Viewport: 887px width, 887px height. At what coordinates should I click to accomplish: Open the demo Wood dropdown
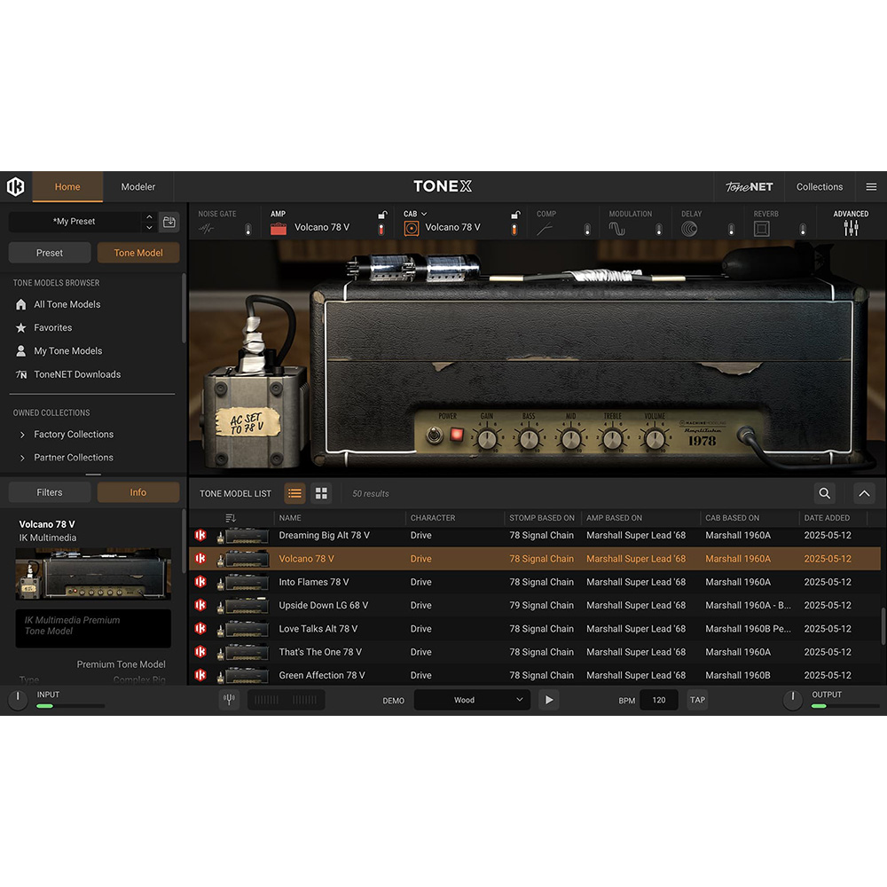[472, 700]
